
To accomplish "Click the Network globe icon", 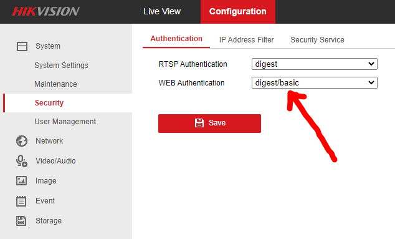I will click(x=22, y=141).
